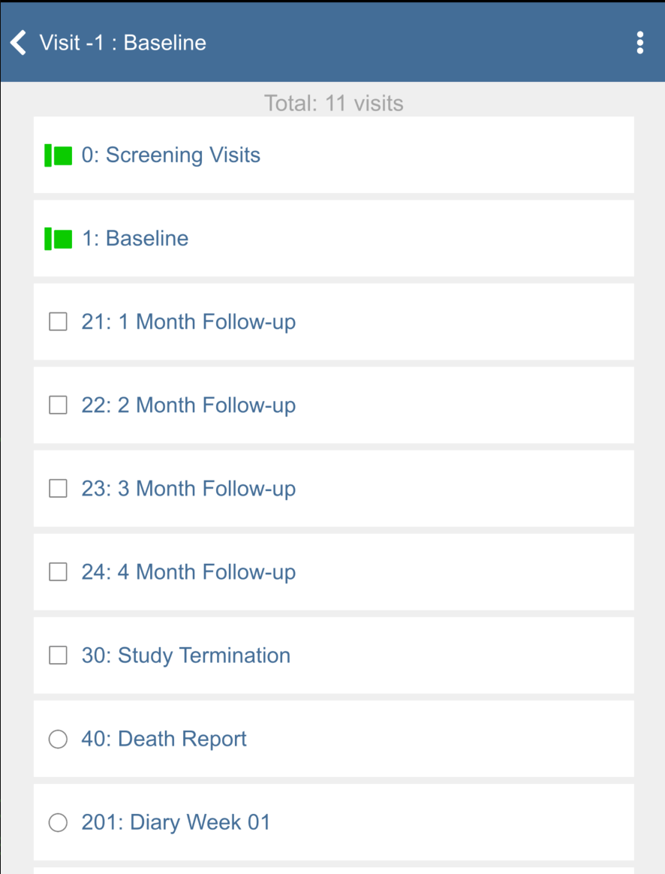The image size is (665, 874).
Task: Open 40: Death Report visit
Action: click(x=164, y=739)
